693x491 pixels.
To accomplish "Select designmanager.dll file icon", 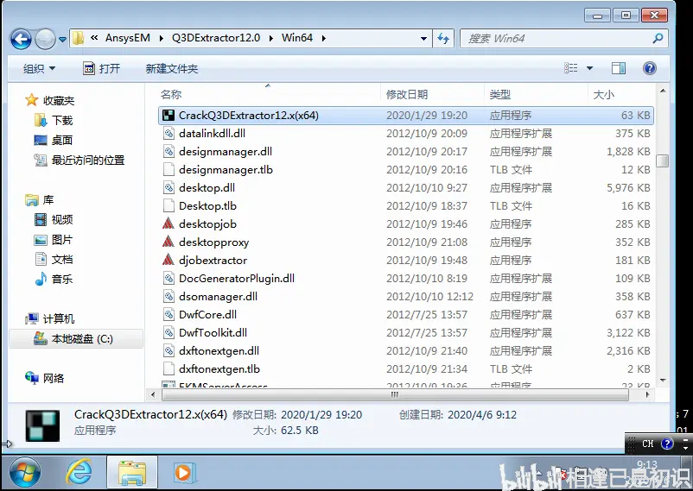I will click(x=168, y=152).
